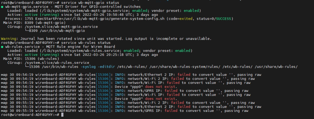Select the -syslog option in wb-rules command
The image size is (314, 119).
coord(88,67)
